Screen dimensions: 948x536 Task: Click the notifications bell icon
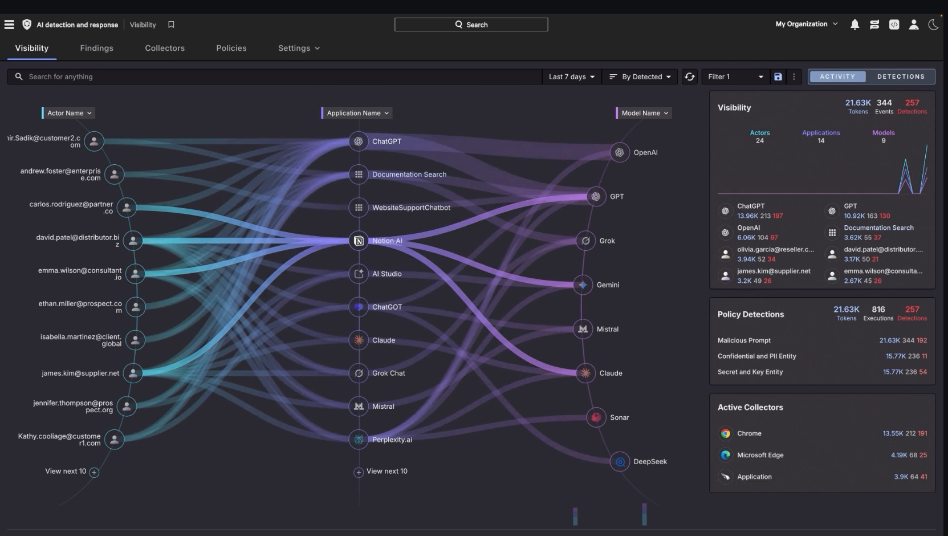[x=855, y=25]
